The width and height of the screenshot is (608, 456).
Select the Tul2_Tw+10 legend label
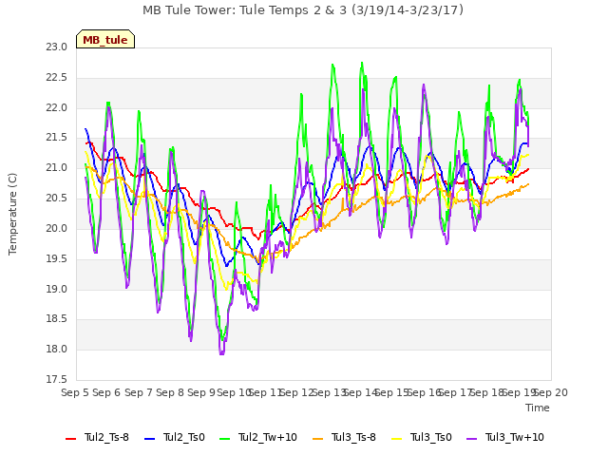click(268, 437)
